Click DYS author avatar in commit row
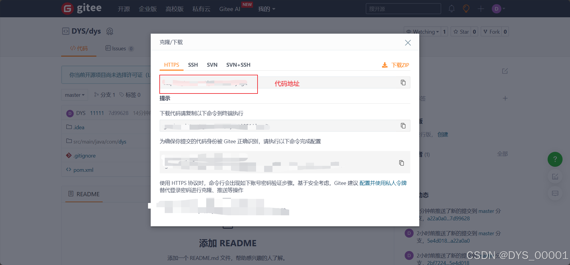The height and width of the screenshot is (265, 570). [70, 113]
